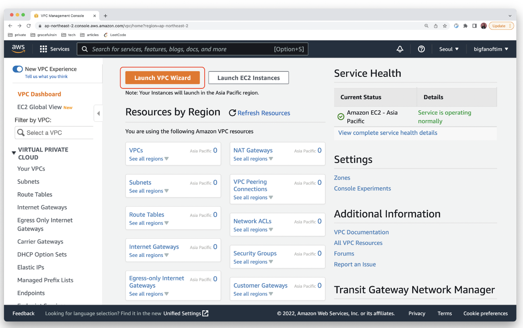523x328 pixels.
Task: Expand See all regions under NAT Gateways
Action: (253, 159)
